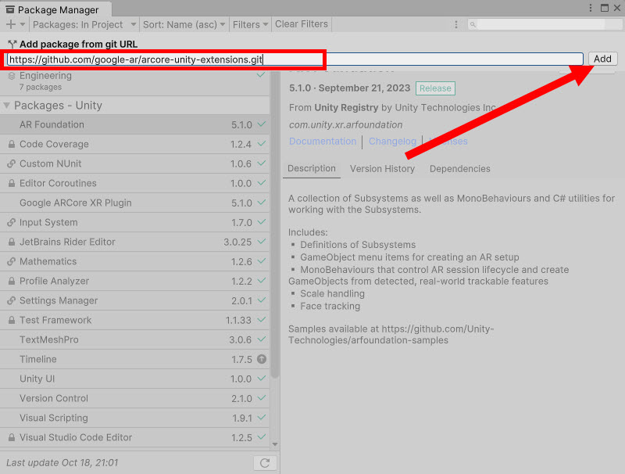Select the Mathematics package

(134, 261)
